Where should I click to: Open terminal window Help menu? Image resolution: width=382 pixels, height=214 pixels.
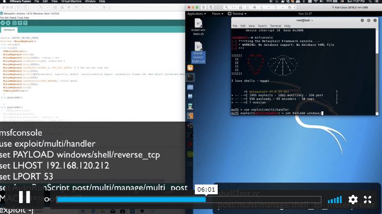click(x=287, y=26)
